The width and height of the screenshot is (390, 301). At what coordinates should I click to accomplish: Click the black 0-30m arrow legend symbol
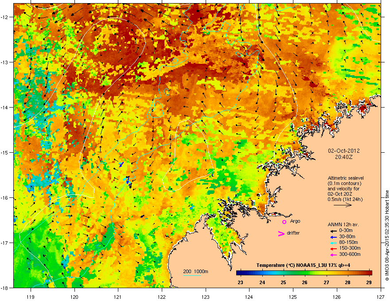333,231
